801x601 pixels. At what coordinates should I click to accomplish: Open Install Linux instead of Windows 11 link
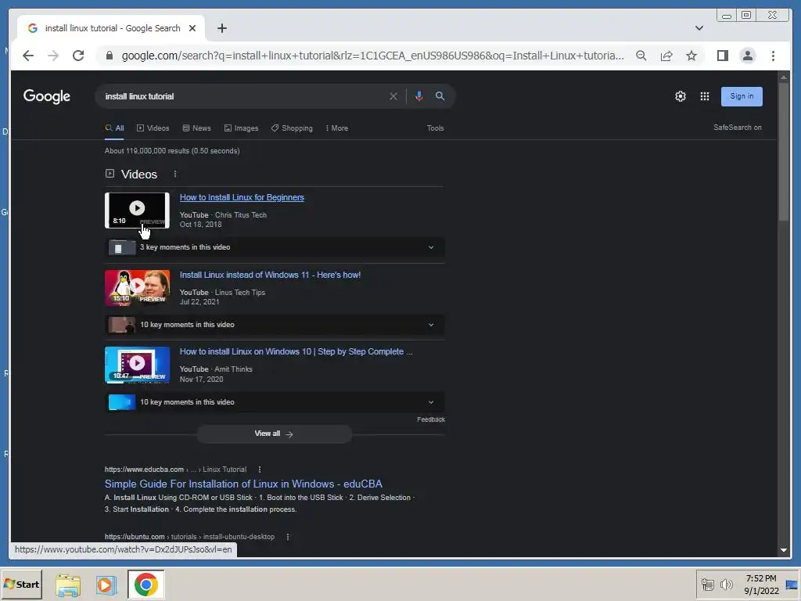tap(270, 275)
